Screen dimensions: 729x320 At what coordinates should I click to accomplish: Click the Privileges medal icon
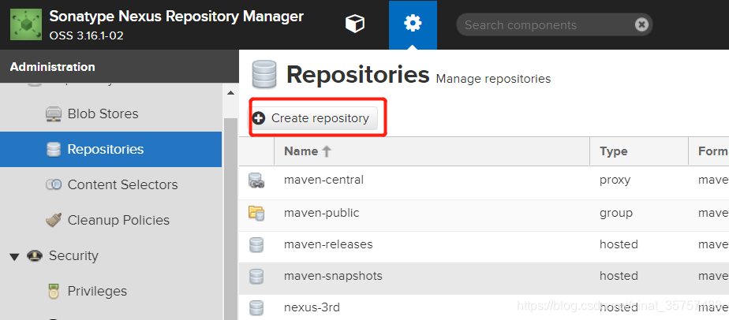click(54, 291)
